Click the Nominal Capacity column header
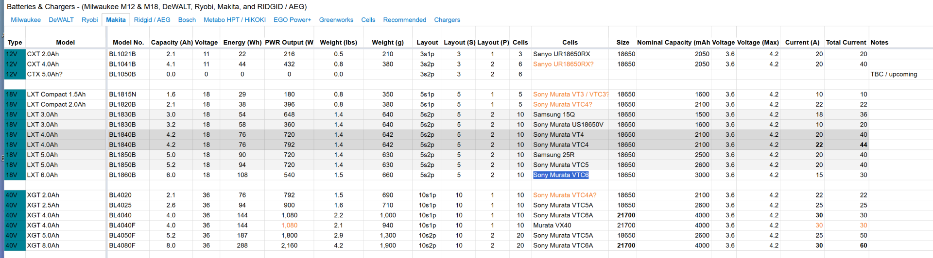 [x=673, y=43]
